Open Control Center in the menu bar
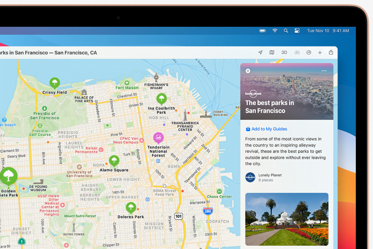The image size is (373, 249). [297, 31]
